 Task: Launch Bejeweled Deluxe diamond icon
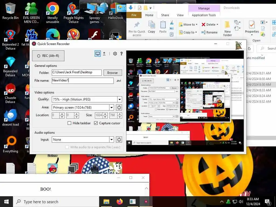coord(11,67)
